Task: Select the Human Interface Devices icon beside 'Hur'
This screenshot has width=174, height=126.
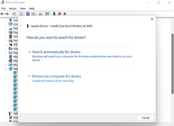Action: click(x=10, y=40)
